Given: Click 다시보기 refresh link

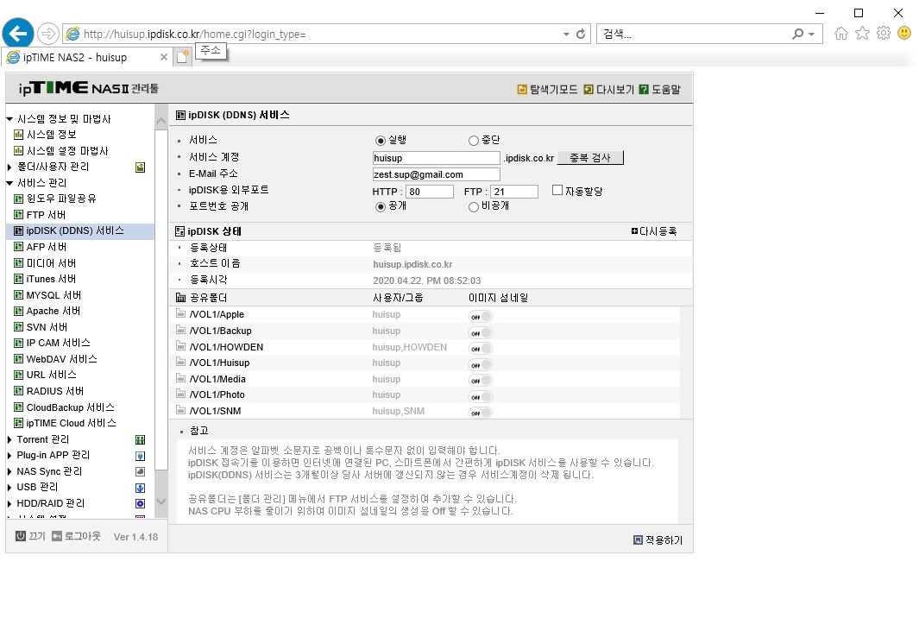Looking at the screenshot, I should [x=609, y=90].
